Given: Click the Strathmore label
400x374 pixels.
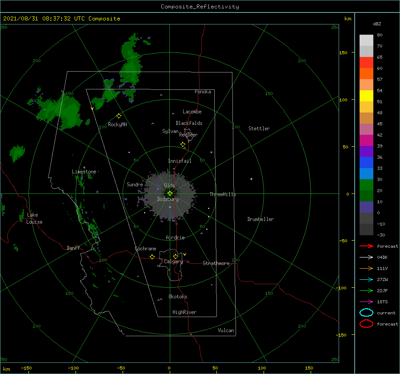Looking at the screenshot, I should tap(216, 263).
